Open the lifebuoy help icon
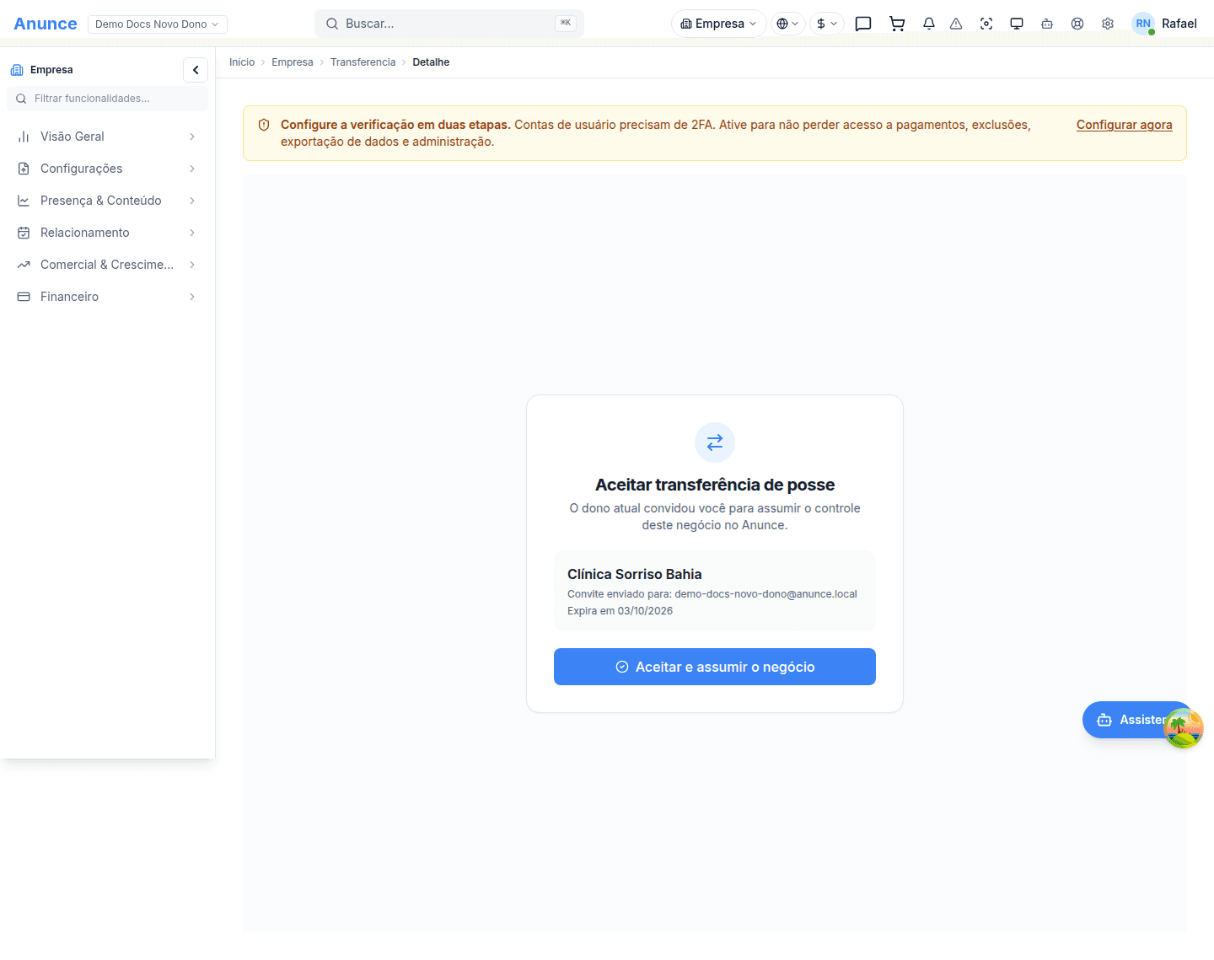 [x=1077, y=24]
